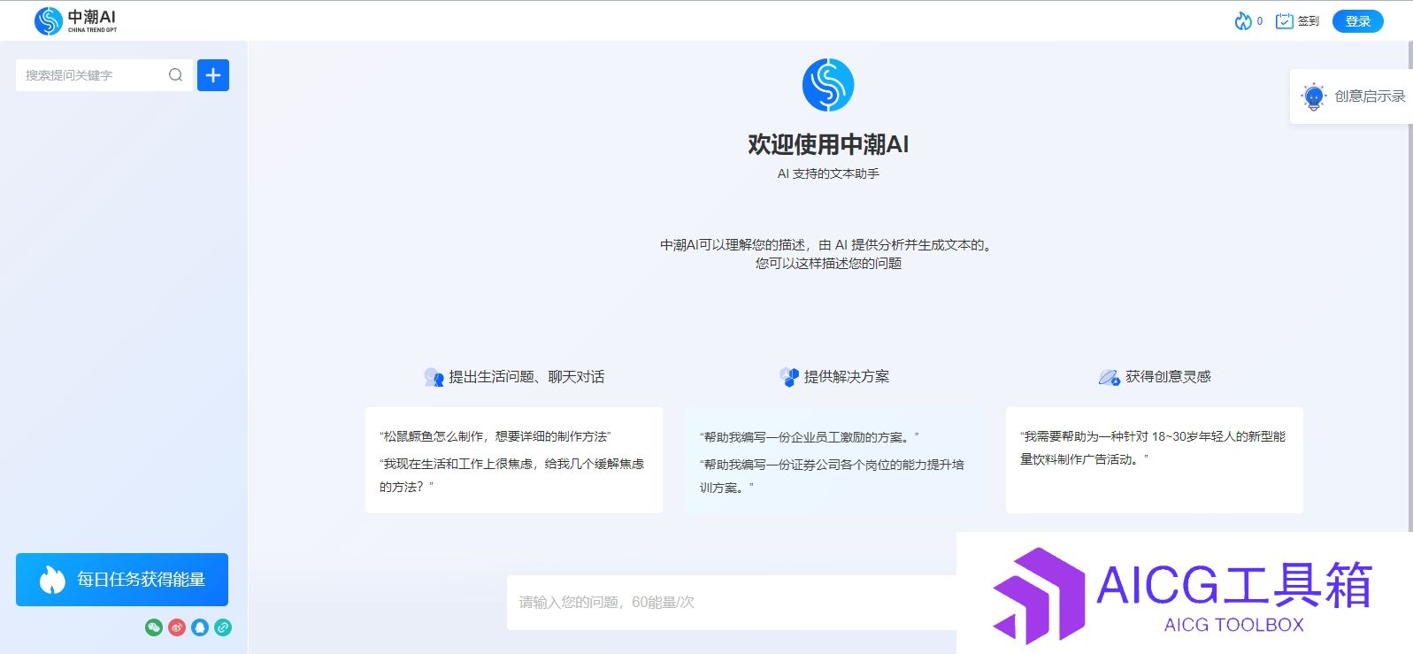Open 每日任务获得能量 daily tasks button
The image size is (1413, 654).
pyautogui.click(x=122, y=580)
